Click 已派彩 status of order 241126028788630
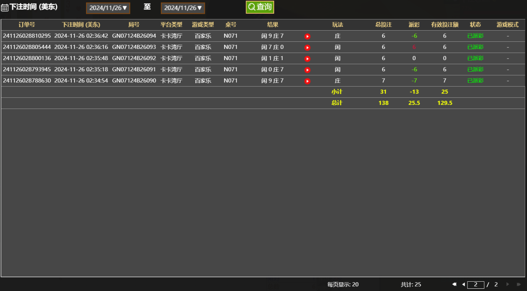527x291 pixels. (475, 81)
